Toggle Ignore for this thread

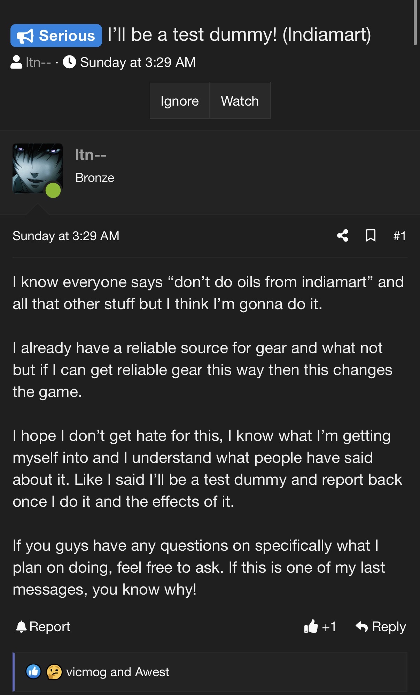pos(180,101)
